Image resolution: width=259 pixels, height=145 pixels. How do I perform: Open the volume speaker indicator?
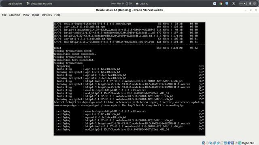click(246, 4)
